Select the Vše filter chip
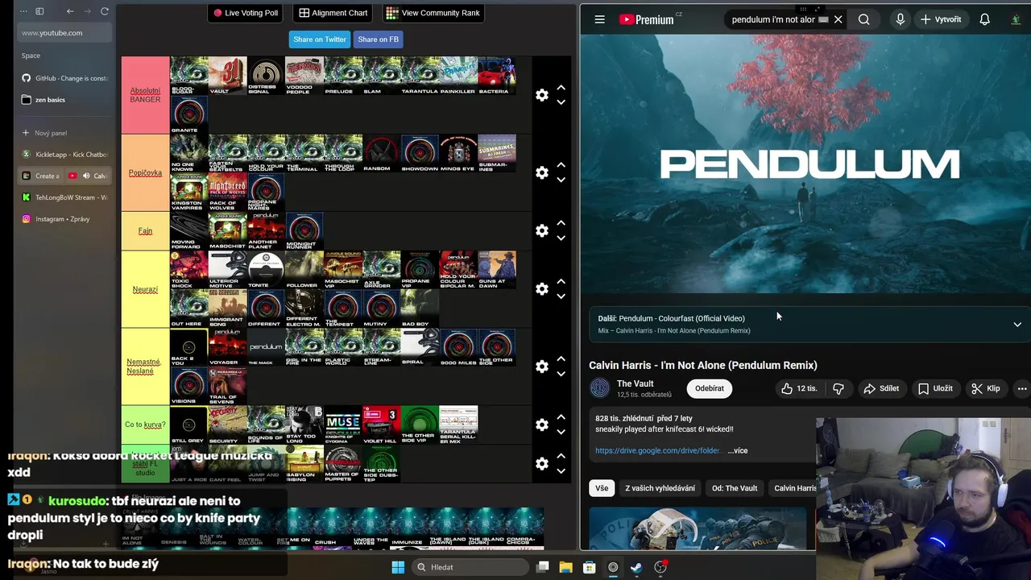This screenshot has width=1031, height=580. [x=602, y=488]
